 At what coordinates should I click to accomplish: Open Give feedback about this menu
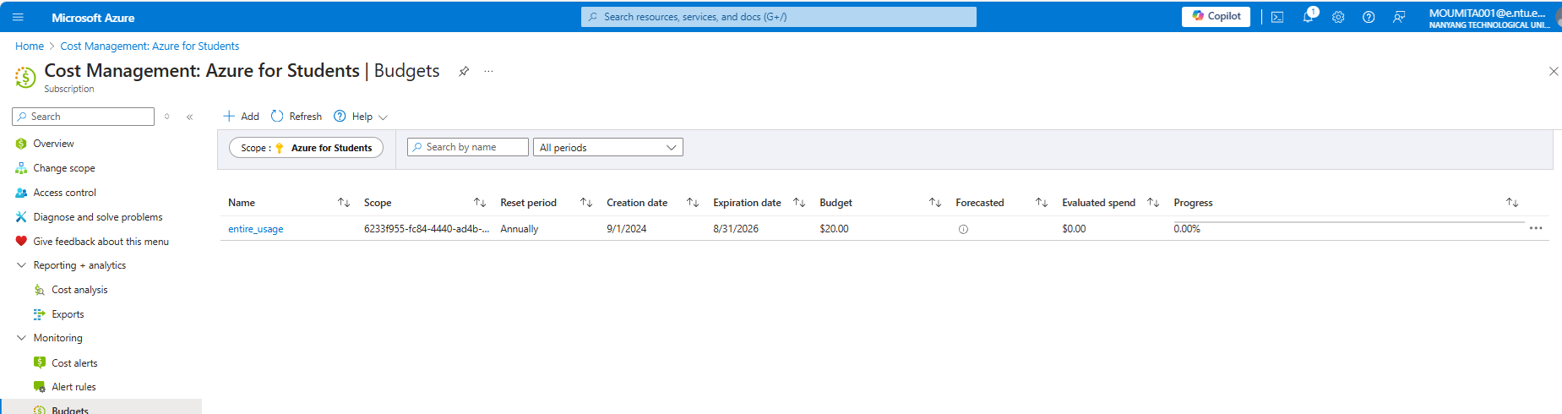[101, 242]
